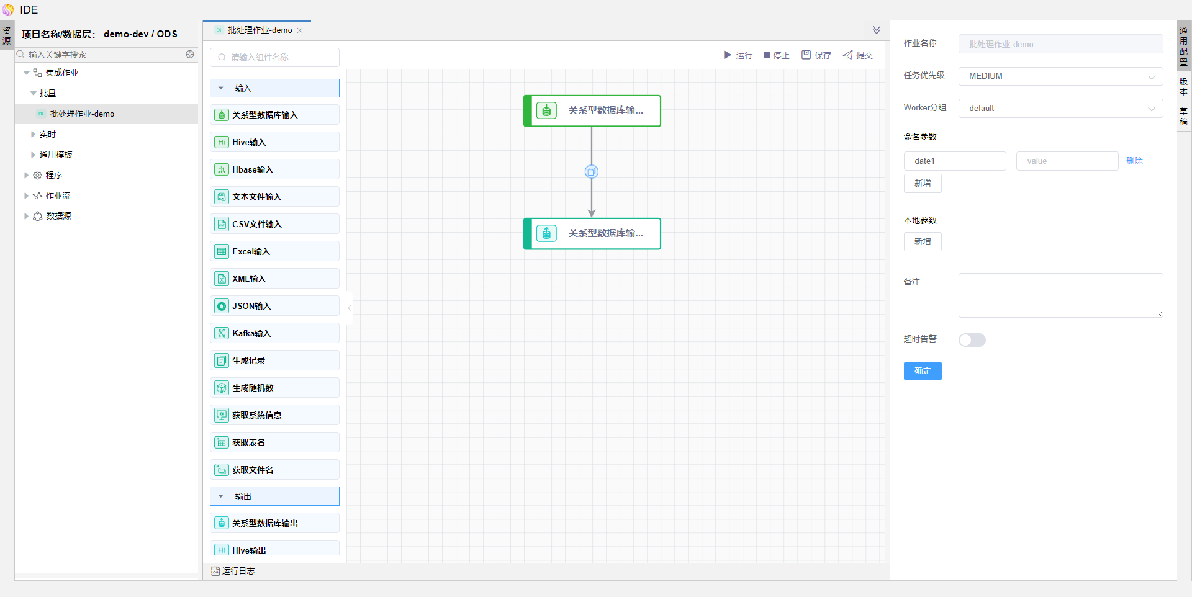
Task: Expand the 作业流 tree node
Action: (x=26, y=195)
